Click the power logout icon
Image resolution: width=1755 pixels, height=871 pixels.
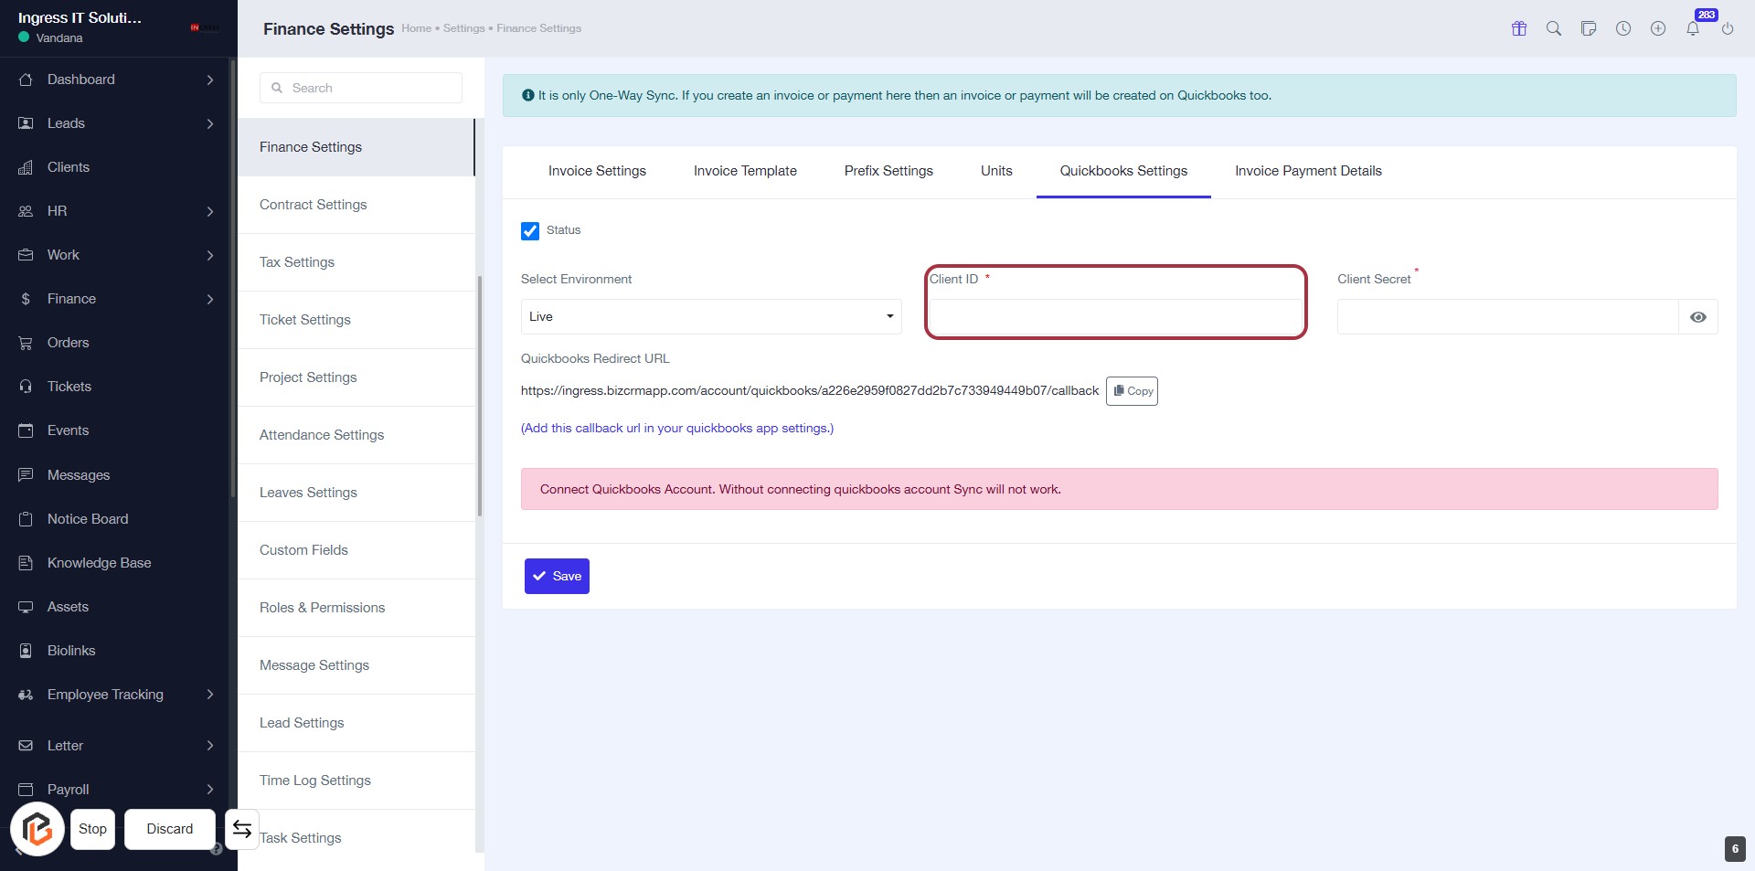pyautogui.click(x=1728, y=28)
